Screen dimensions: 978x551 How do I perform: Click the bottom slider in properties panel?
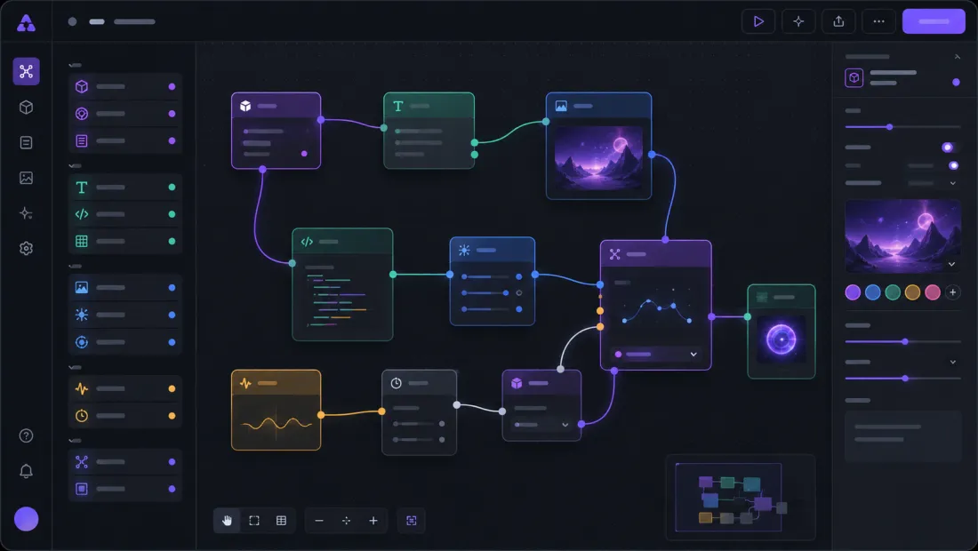coord(902,379)
